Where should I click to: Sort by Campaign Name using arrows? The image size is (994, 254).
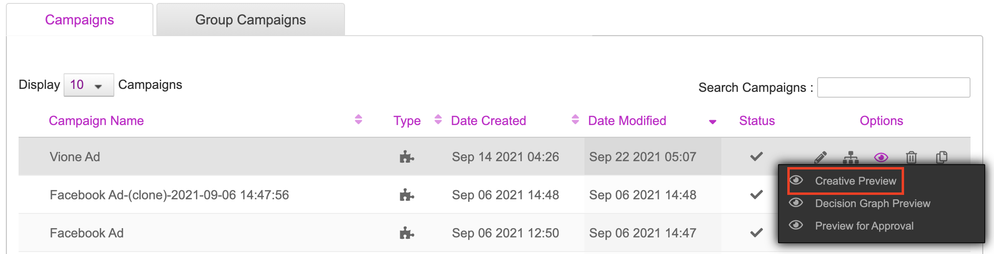tap(358, 120)
